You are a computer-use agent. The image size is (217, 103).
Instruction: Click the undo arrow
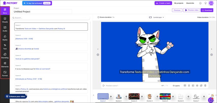pyautogui.click(x=163, y=86)
